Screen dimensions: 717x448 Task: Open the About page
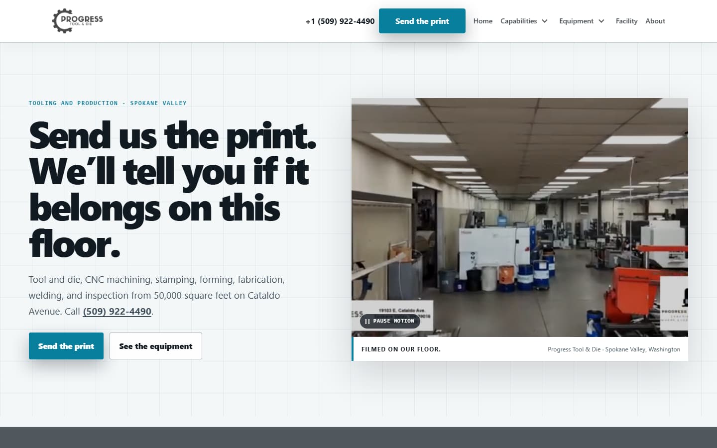pos(655,21)
